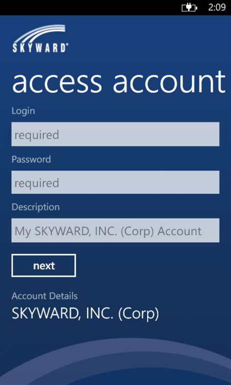Image resolution: width=231 pixels, height=385 pixels.
Task: Select the SKYWARD, INC. account name text
Action: tap(63, 314)
